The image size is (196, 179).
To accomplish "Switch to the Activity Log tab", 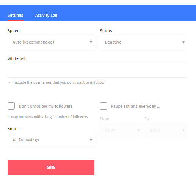I will click(46, 15).
